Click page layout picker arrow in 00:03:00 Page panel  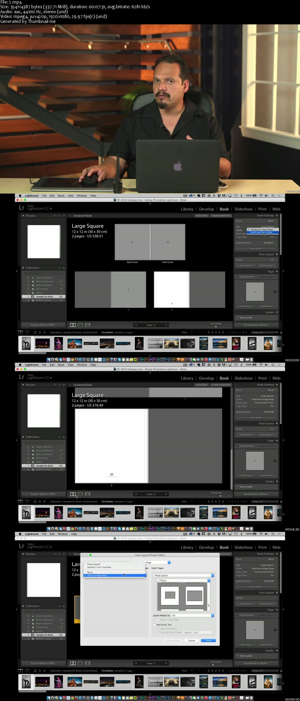pos(275,292)
